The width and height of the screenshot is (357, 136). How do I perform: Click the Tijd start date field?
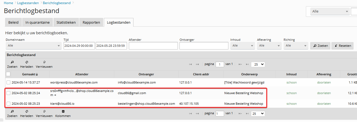pyautogui.click(x=79, y=46)
